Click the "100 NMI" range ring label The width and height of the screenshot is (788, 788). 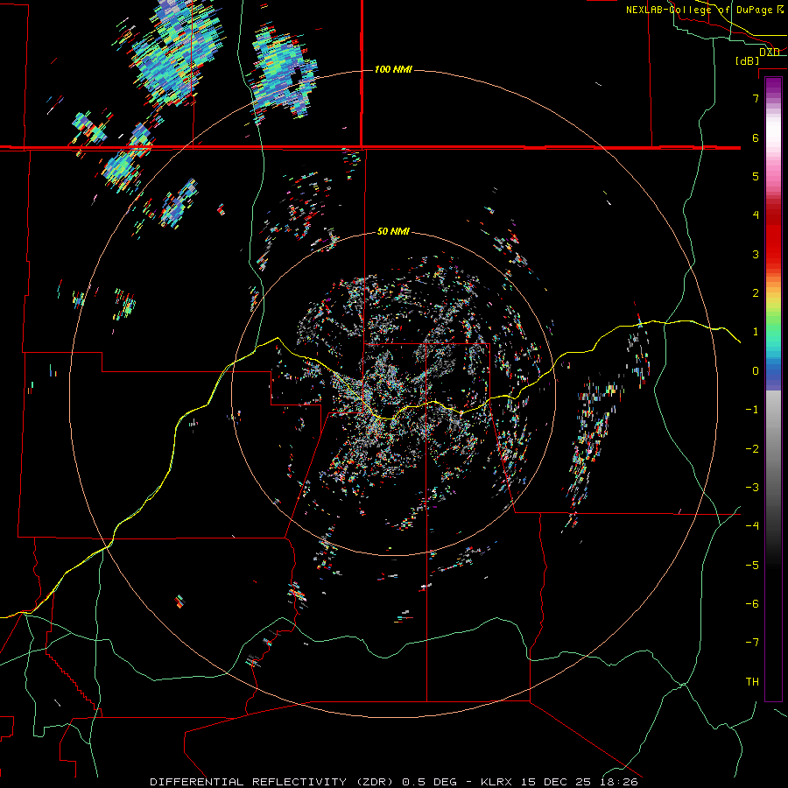point(393,69)
